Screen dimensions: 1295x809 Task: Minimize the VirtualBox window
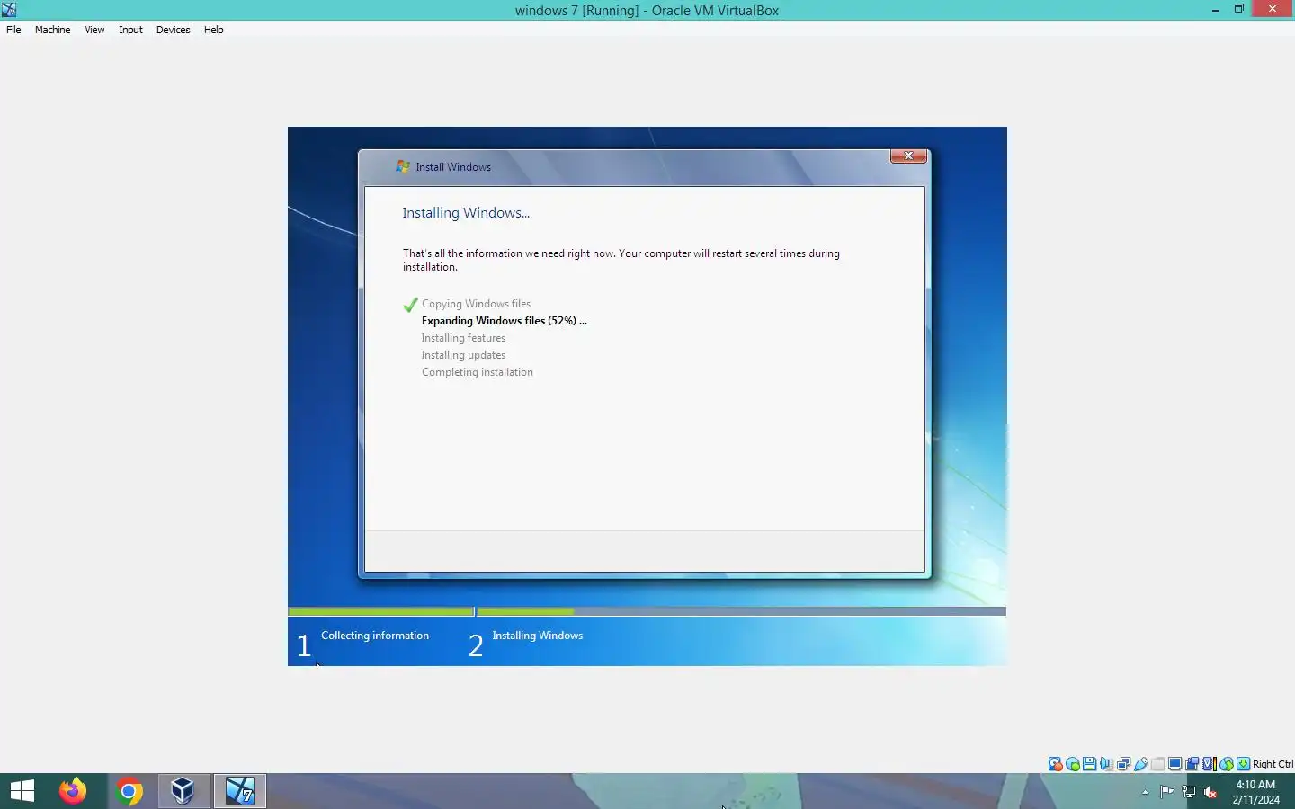pos(1216,10)
